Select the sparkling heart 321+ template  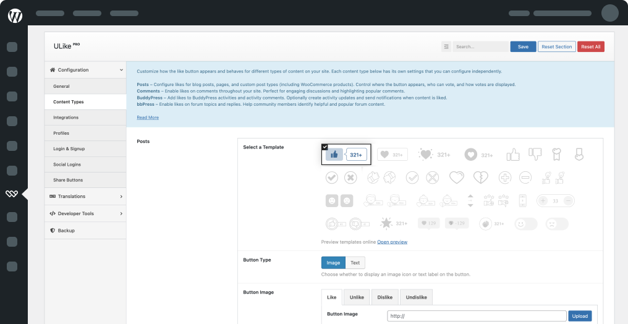coord(435,155)
